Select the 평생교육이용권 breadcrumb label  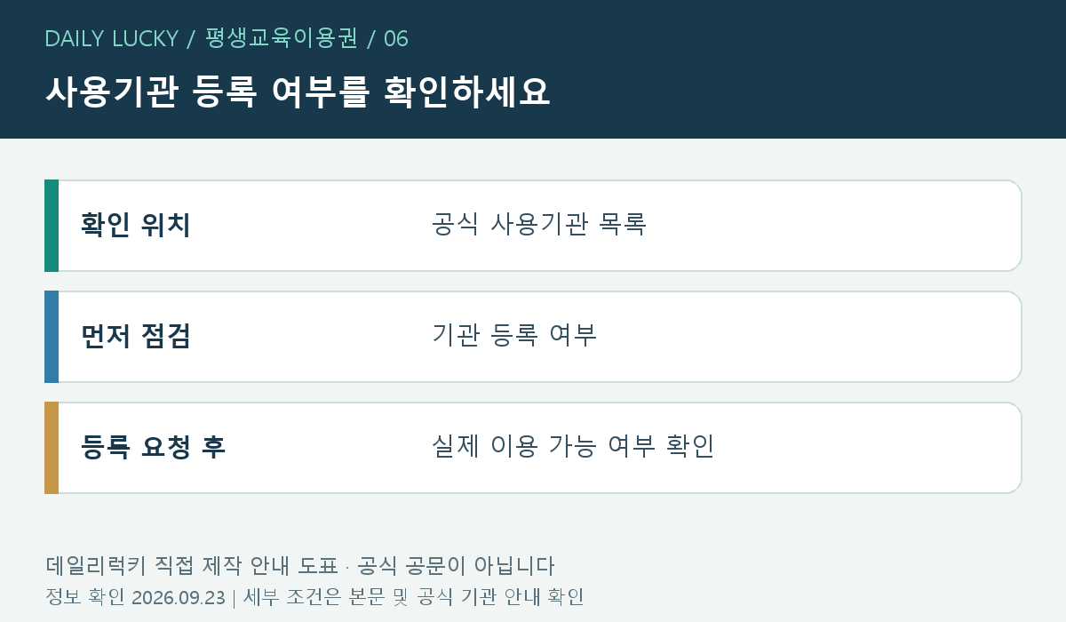(281, 38)
